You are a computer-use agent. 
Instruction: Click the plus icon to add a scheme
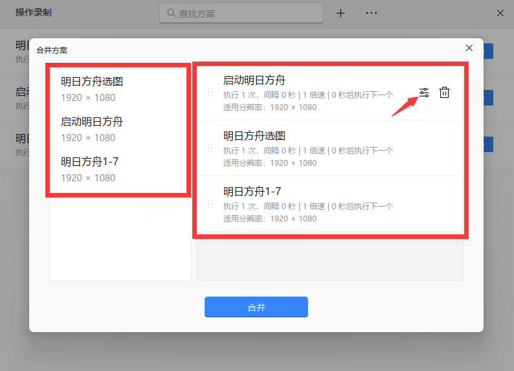[341, 13]
